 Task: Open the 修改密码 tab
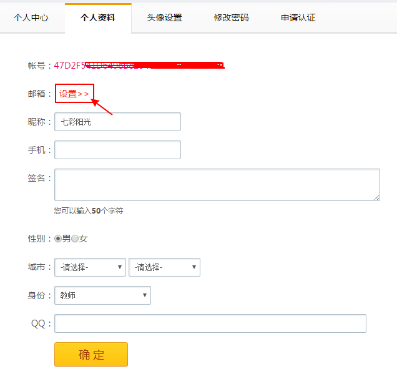(231, 17)
